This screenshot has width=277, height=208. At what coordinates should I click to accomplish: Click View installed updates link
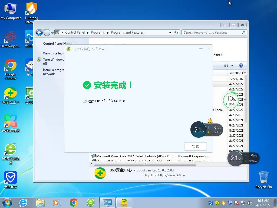point(54,53)
